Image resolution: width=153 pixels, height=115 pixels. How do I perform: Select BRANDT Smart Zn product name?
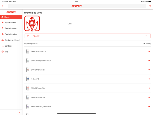[38, 70]
